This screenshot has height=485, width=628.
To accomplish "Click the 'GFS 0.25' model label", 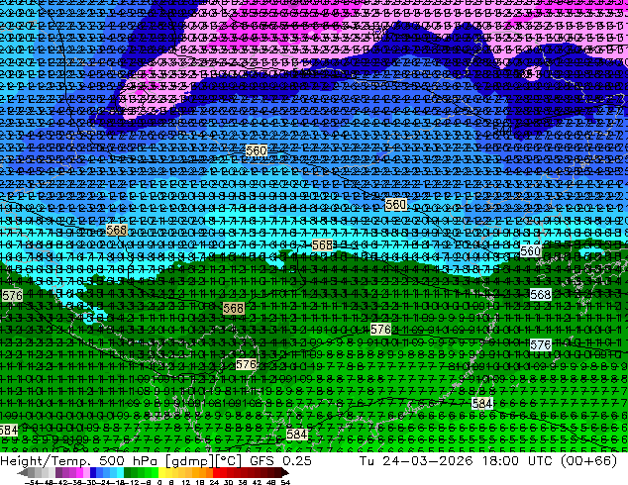I will pyautogui.click(x=280, y=461).
